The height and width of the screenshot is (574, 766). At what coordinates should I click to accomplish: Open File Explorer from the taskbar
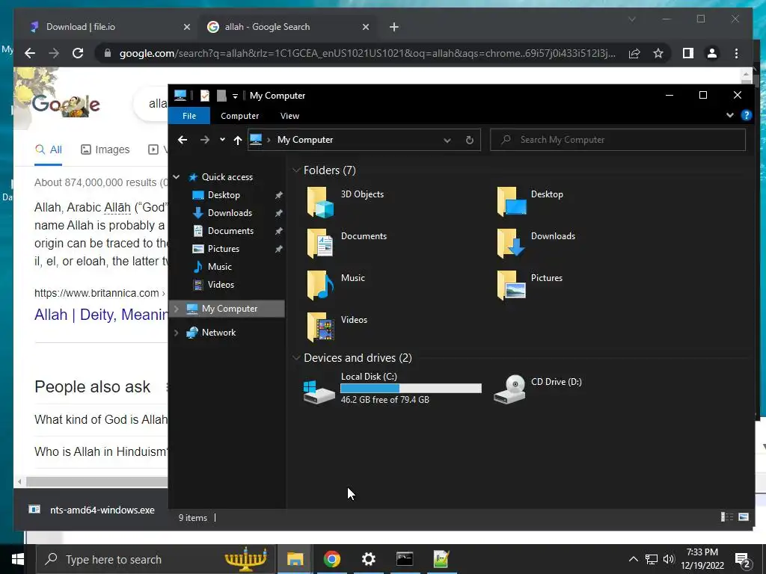pyautogui.click(x=295, y=559)
